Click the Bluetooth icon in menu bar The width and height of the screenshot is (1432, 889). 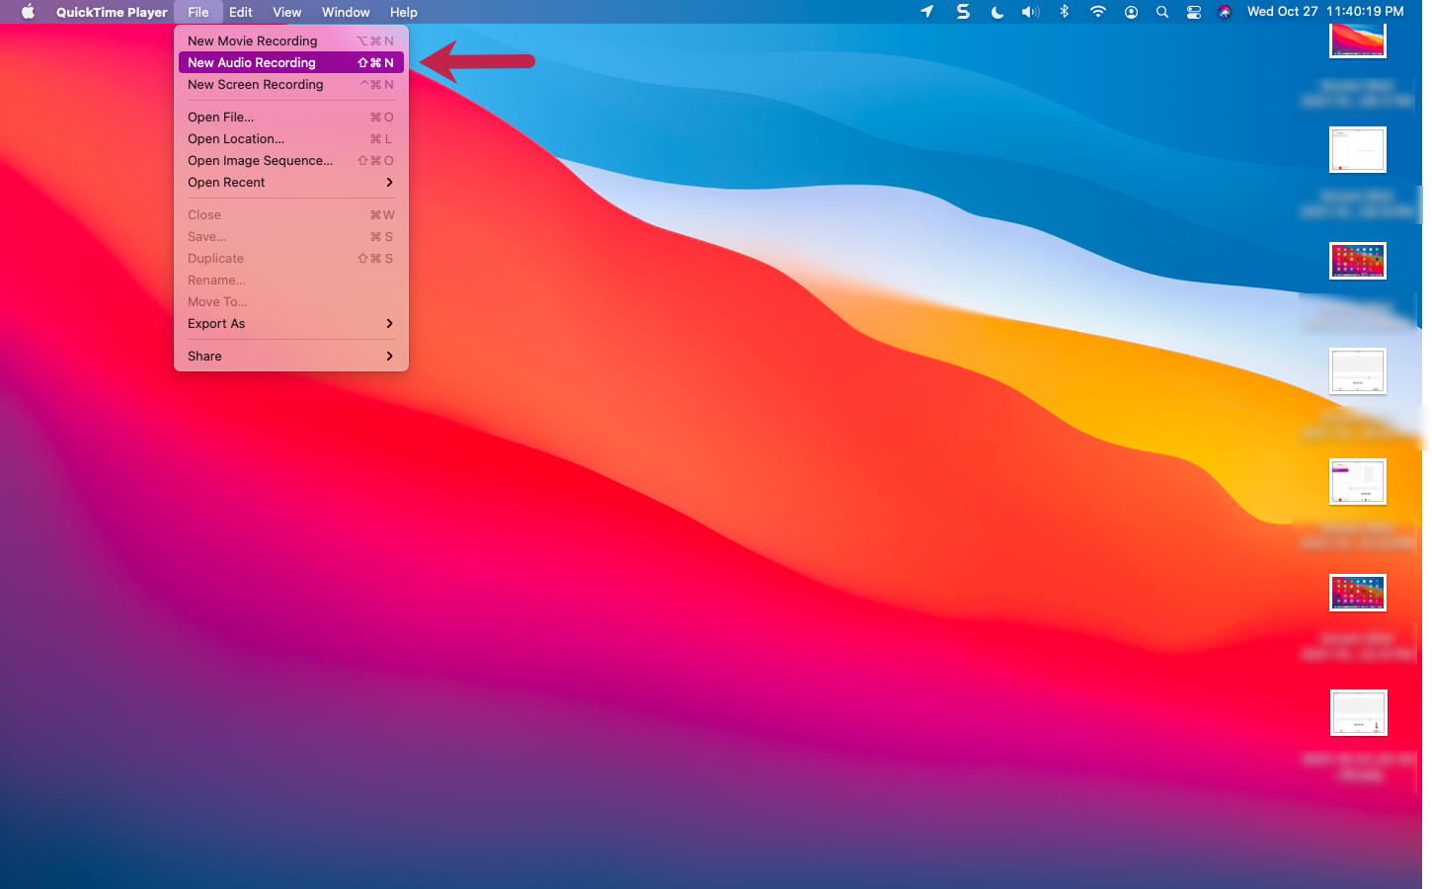coord(1064,12)
